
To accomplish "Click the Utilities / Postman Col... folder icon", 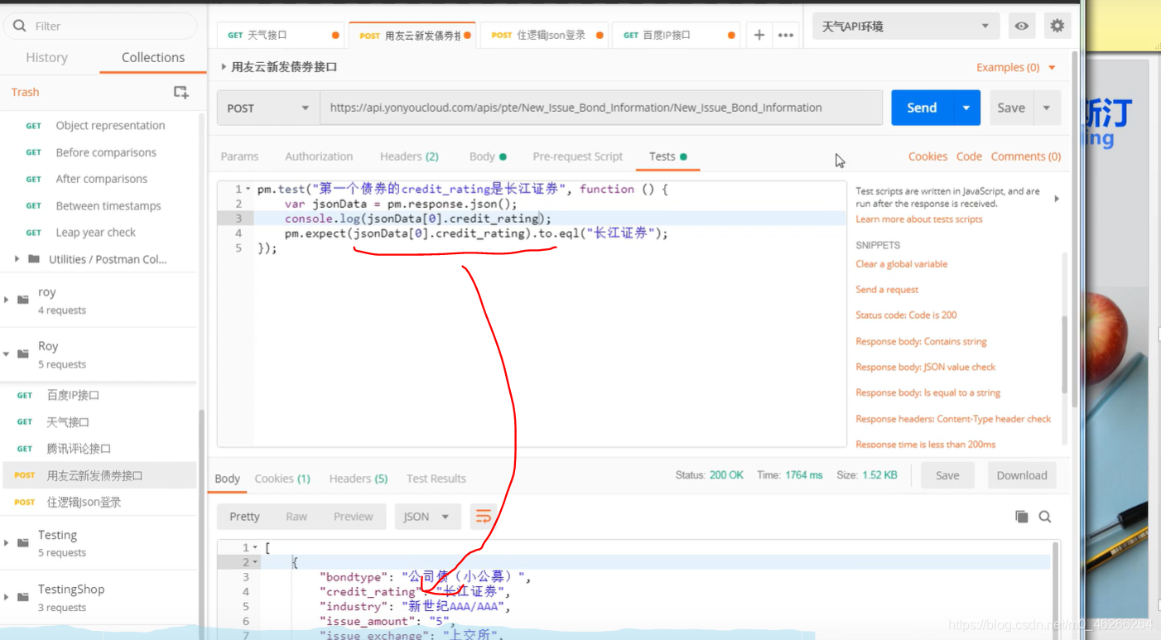I will [34, 259].
